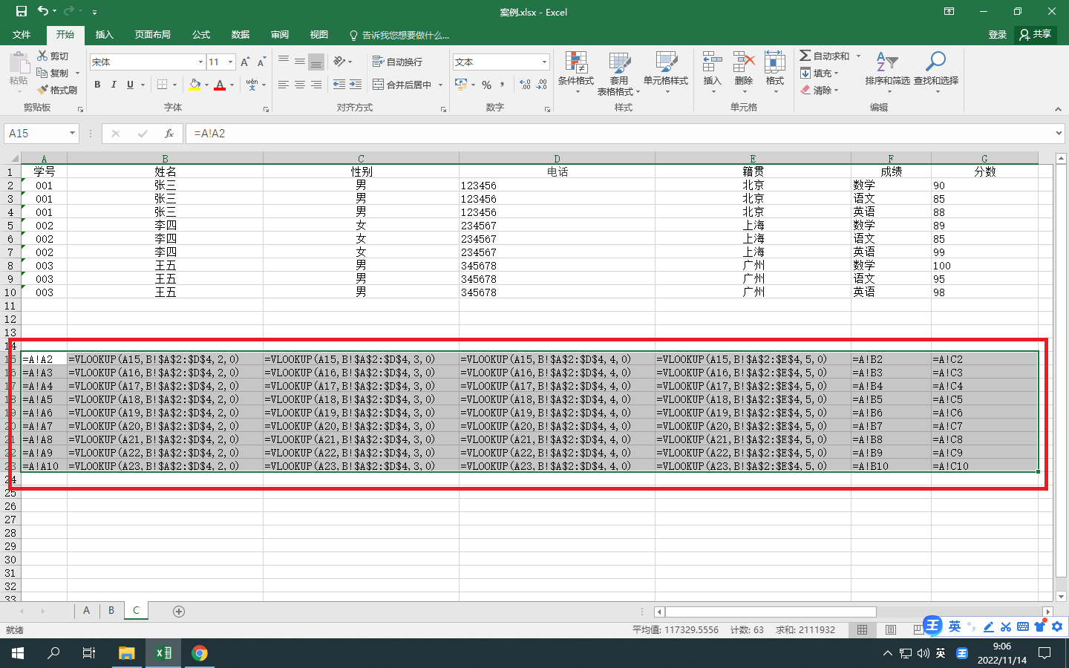The image size is (1069, 668).
Task: Apply red font color
Action: [220, 85]
